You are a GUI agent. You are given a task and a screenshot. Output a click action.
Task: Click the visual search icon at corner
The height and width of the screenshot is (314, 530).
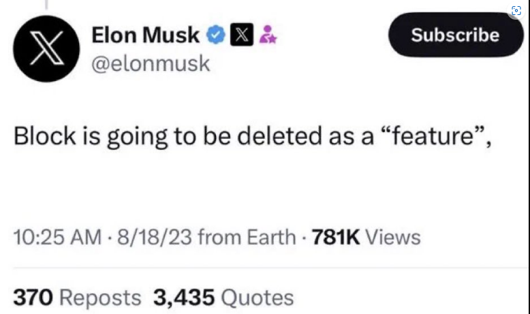tap(516, 10)
